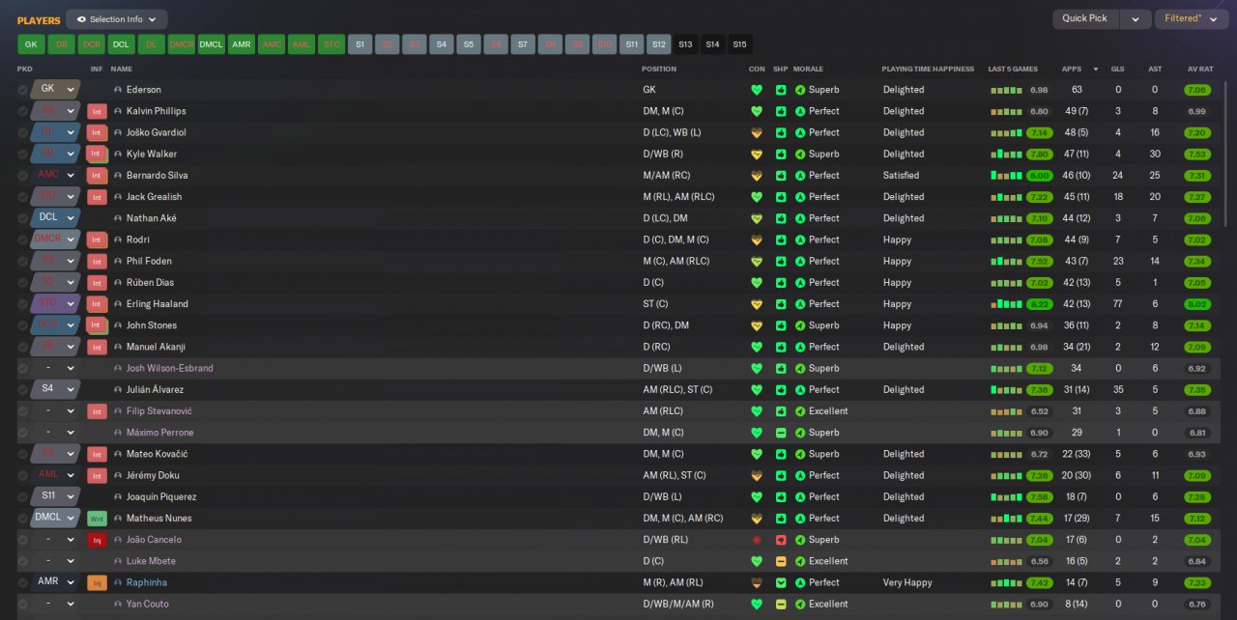Viewport: 1237px width, 620px height.
Task: Toggle the picked checkbox for Yan Couto
Action: pos(22,604)
